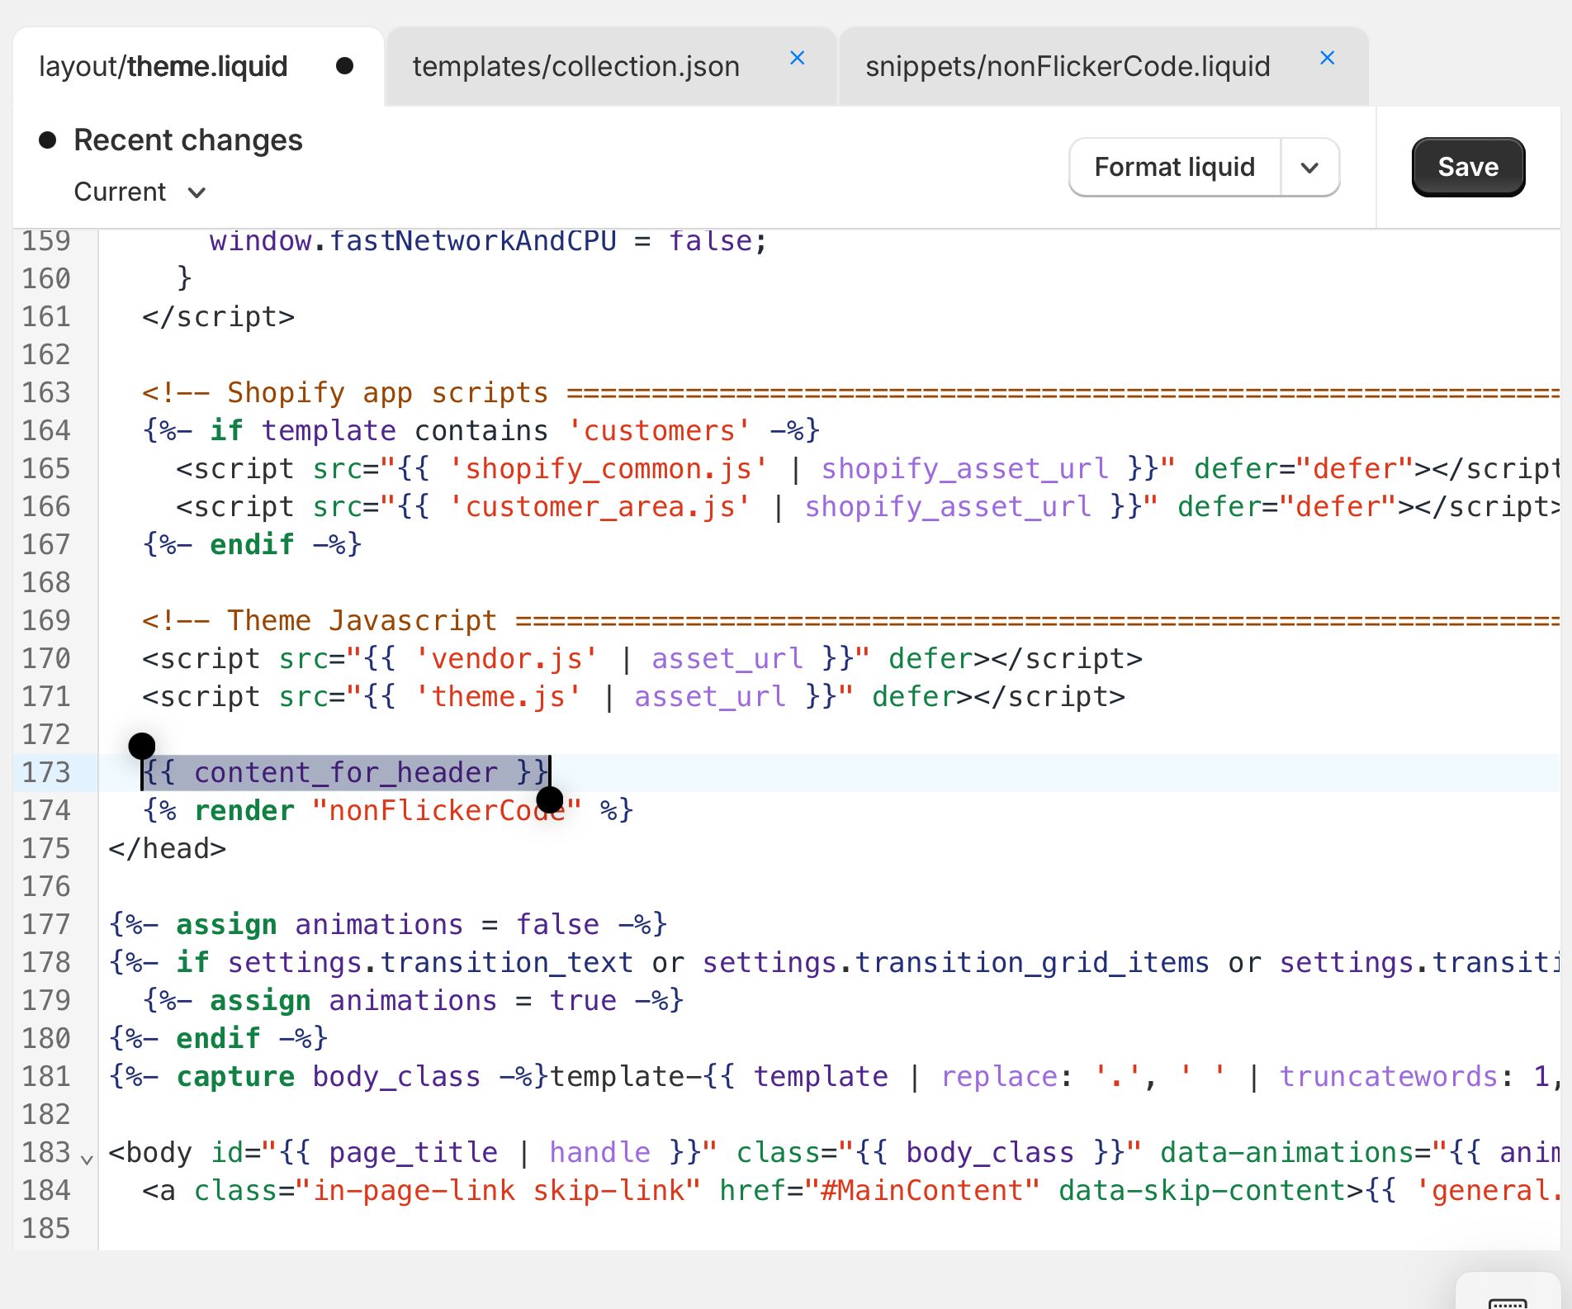Click the text 'content_for_header' on line 173

pyautogui.click(x=346, y=772)
